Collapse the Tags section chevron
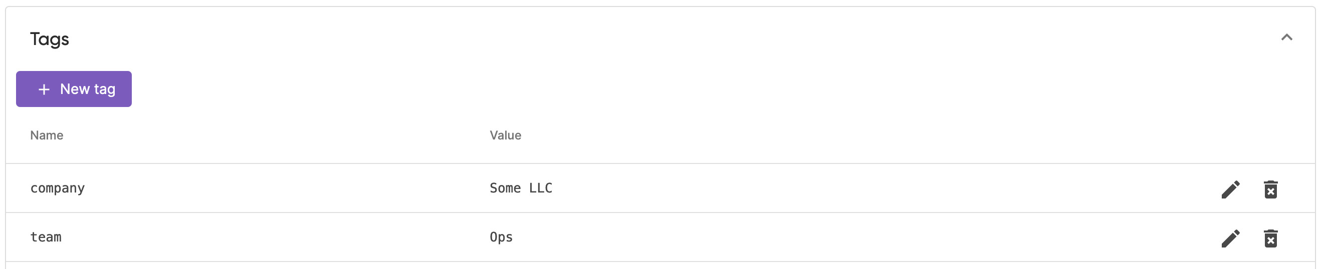 1286,37
